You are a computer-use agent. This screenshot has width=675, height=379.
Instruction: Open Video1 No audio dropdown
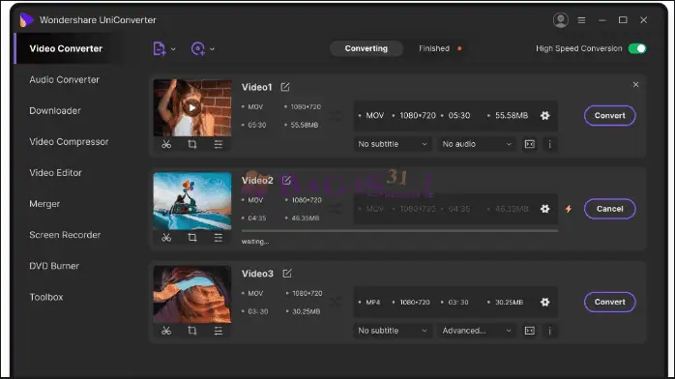point(477,144)
